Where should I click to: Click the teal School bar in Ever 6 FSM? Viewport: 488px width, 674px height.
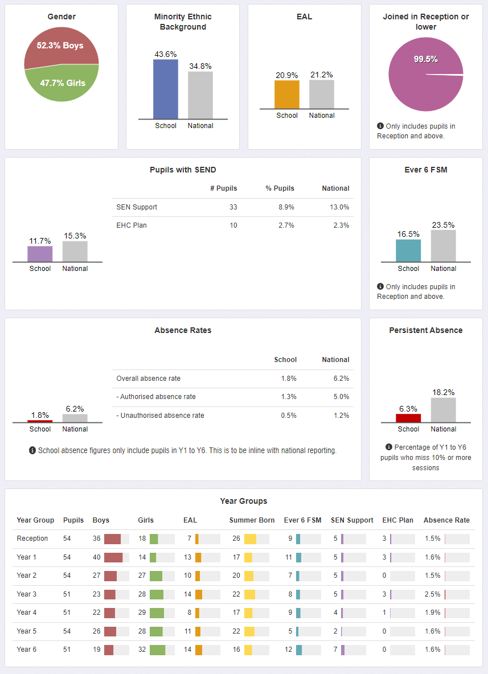(409, 251)
